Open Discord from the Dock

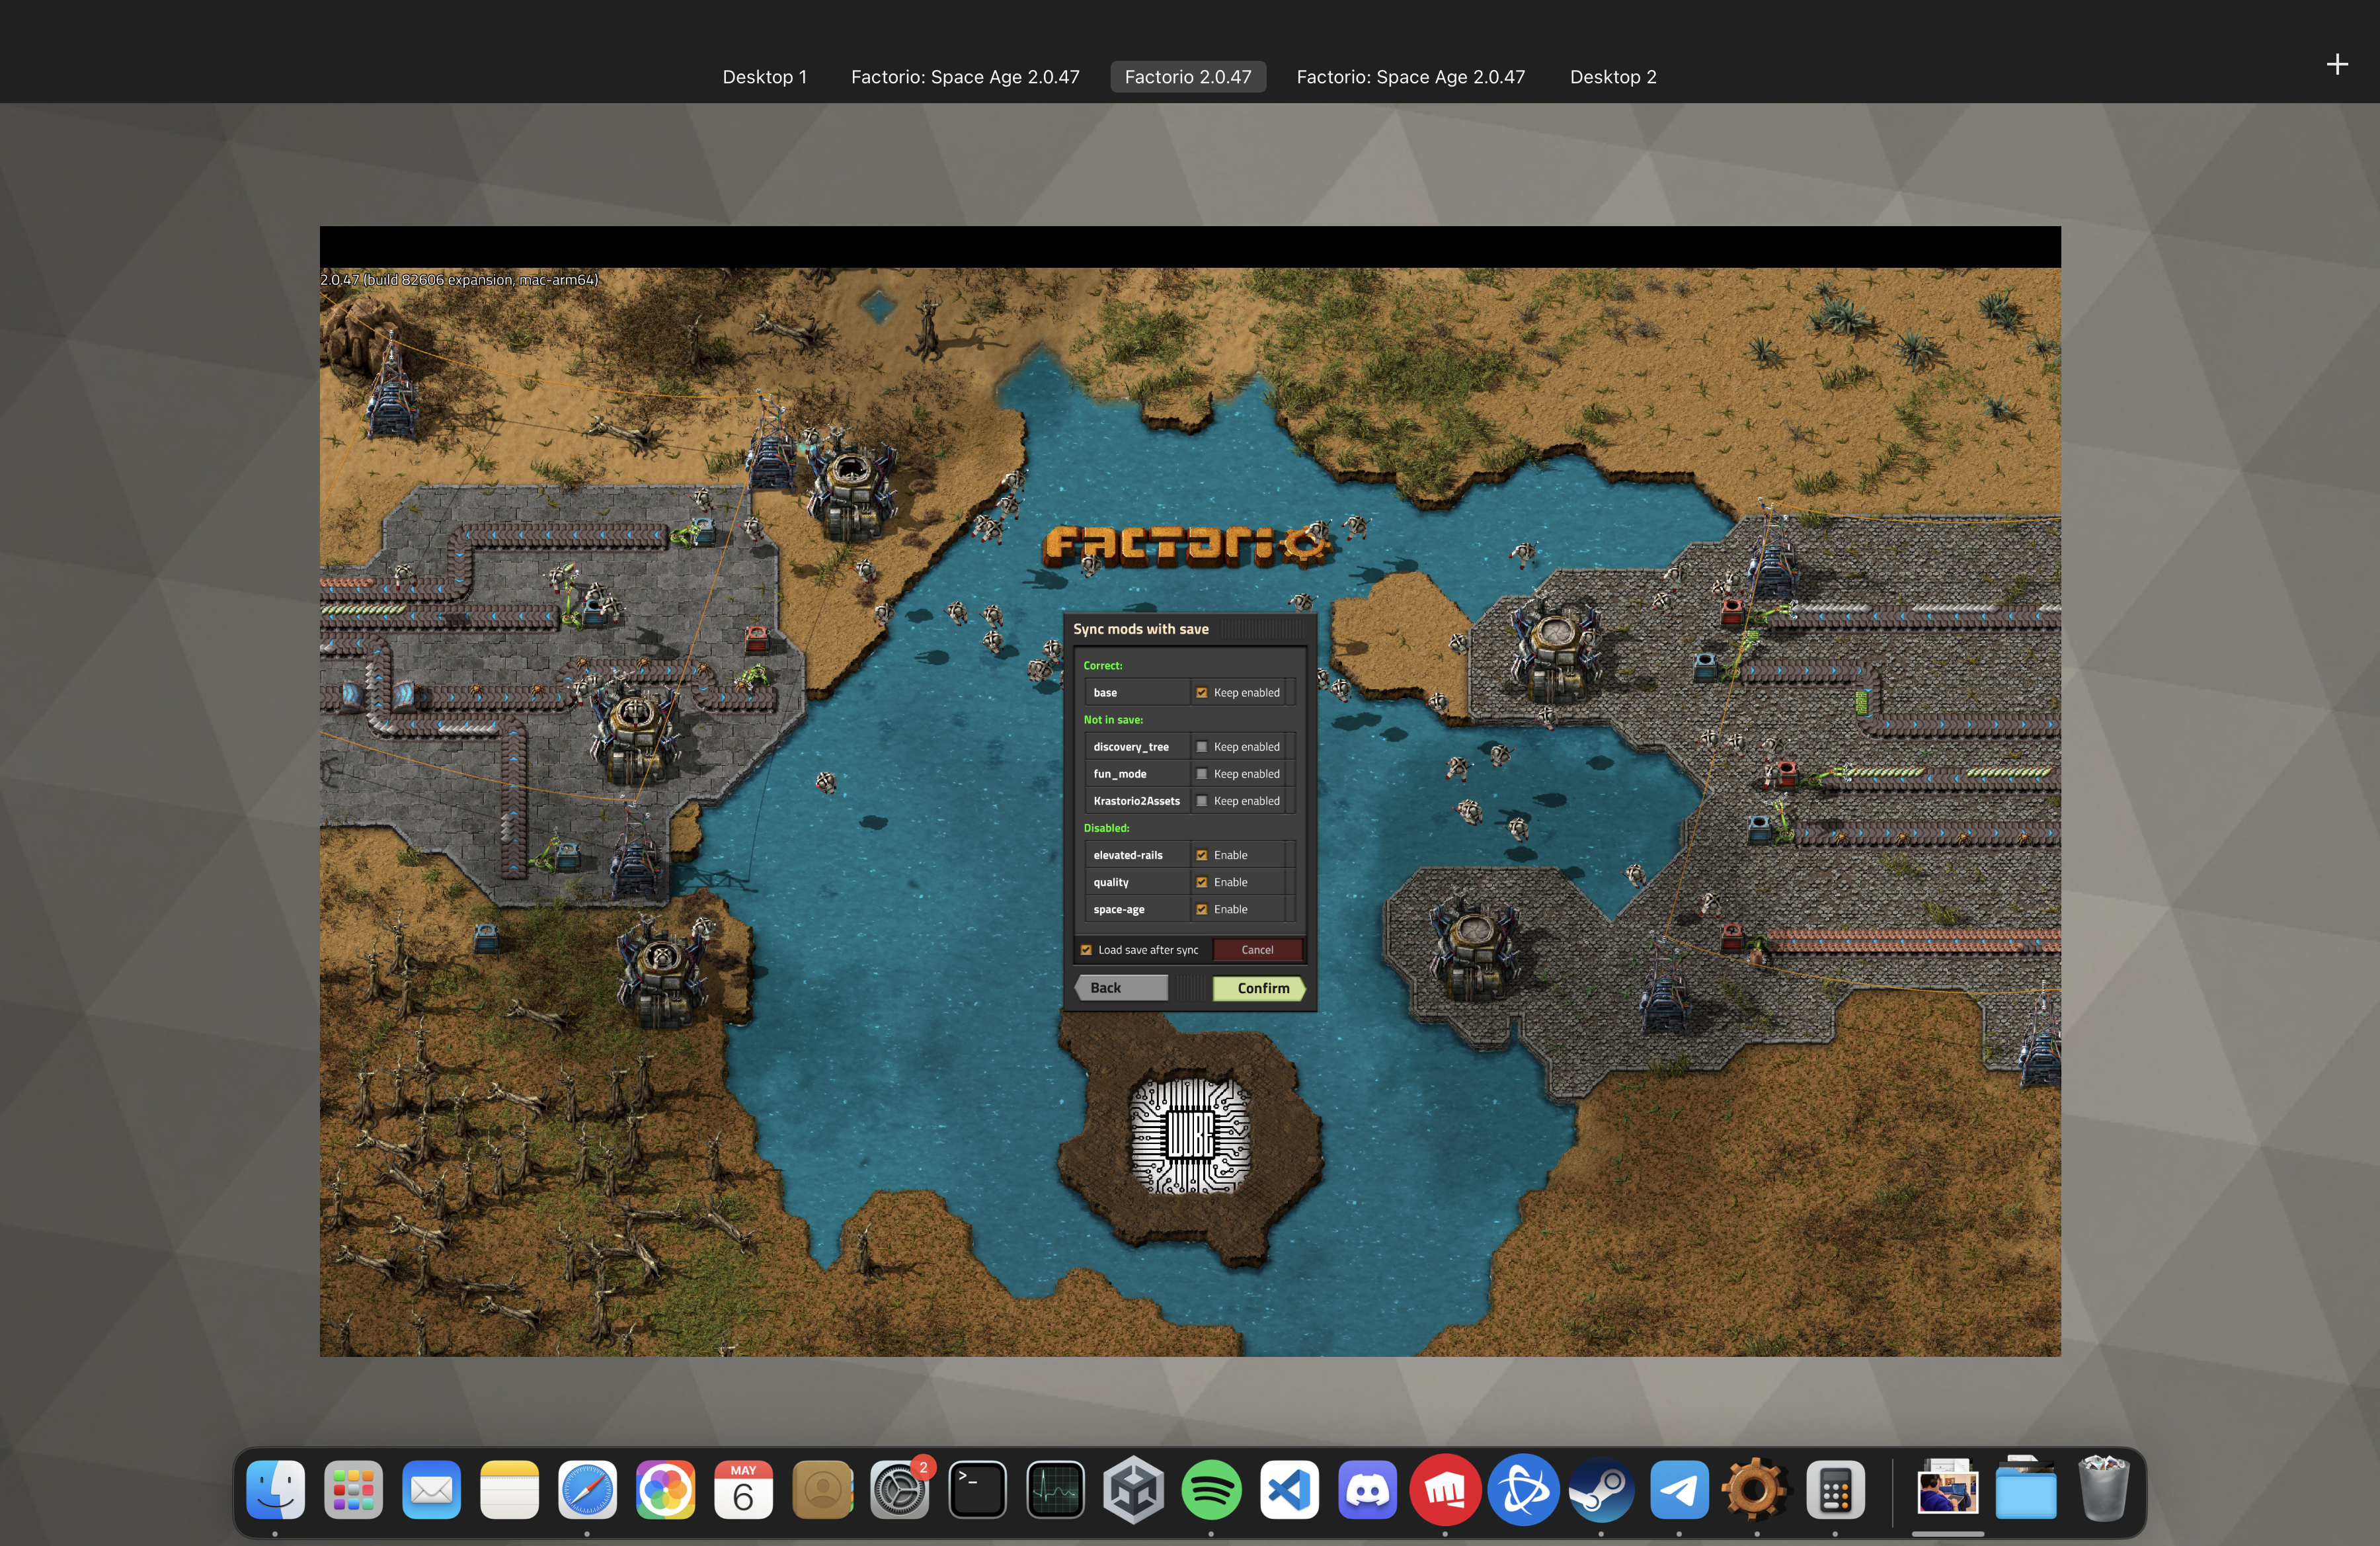click(1367, 1490)
